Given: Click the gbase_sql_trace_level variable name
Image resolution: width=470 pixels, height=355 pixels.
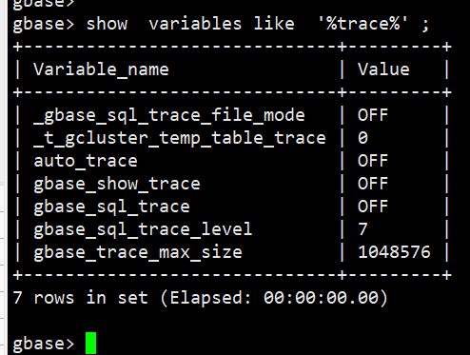Looking at the screenshot, I should pyautogui.click(x=143, y=229).
